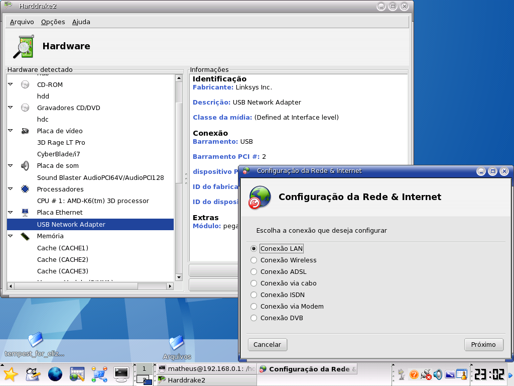Image resolution: width=514 pixels, height=386 pixels.
Task: Click the CD-ROM disc icon in tree
Action: point(25,84)
